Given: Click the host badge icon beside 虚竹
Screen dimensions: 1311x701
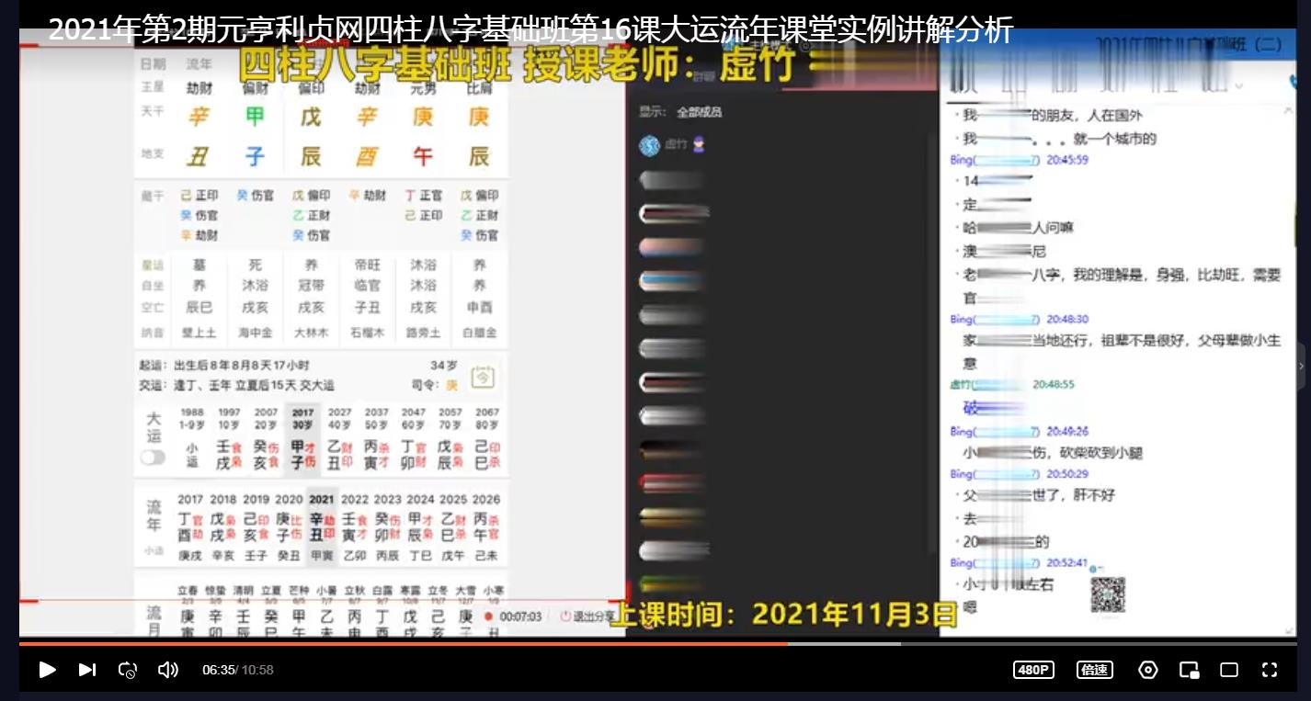Looking at the screenshot, I should click(699, 145).
